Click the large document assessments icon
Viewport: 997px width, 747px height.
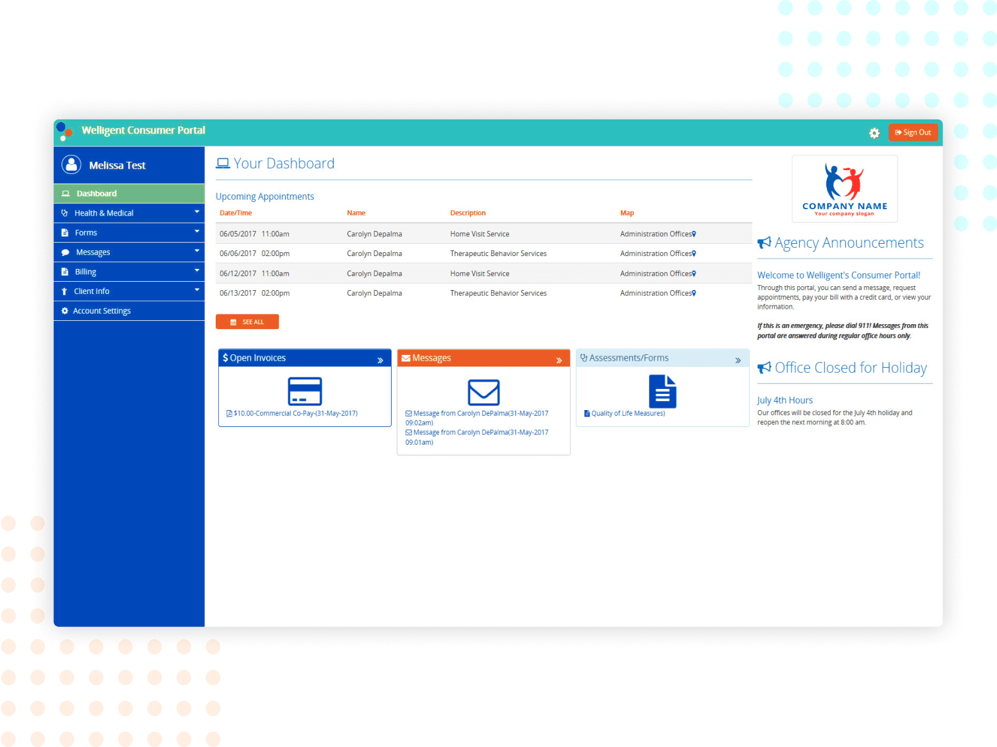pos(663,391)
